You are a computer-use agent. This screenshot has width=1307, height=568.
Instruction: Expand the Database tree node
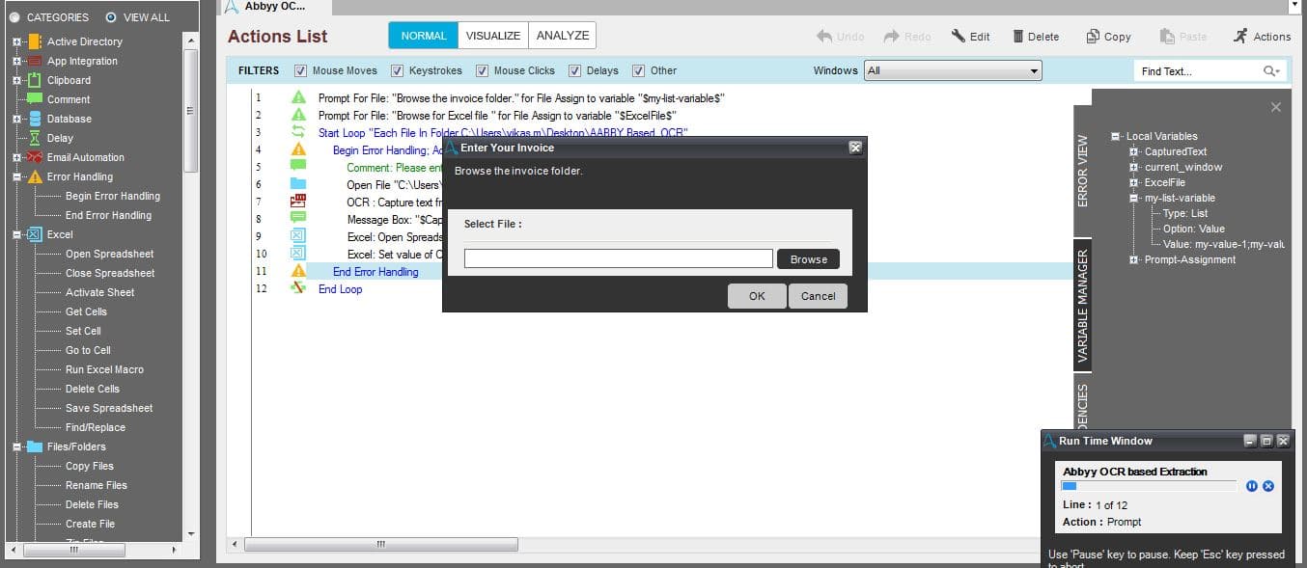coord(16,119)
